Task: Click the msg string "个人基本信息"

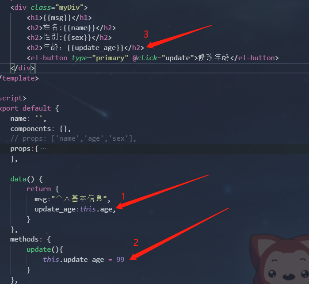Action: (79, 199)
